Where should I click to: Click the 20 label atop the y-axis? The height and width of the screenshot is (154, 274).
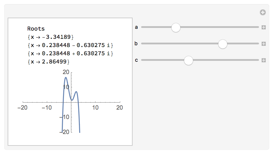click(x=66, y=72)
